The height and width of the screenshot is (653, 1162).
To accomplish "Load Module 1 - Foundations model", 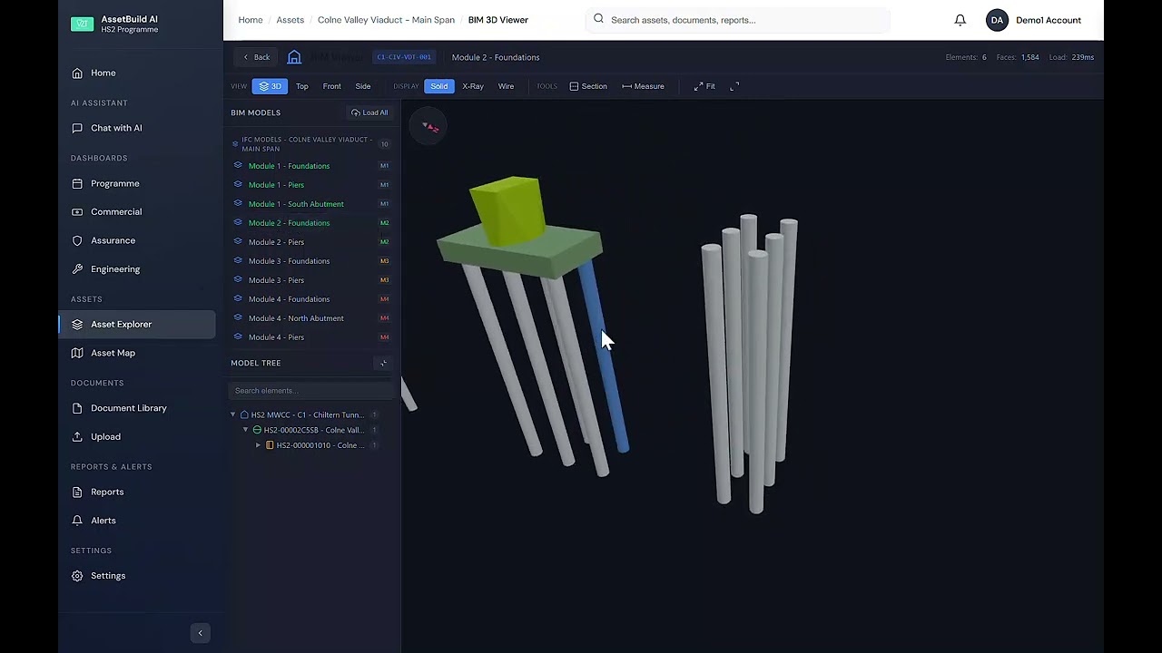I will point(311,166).
